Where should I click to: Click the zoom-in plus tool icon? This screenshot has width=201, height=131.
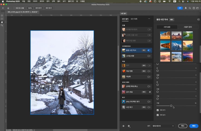tap(2, 15)
